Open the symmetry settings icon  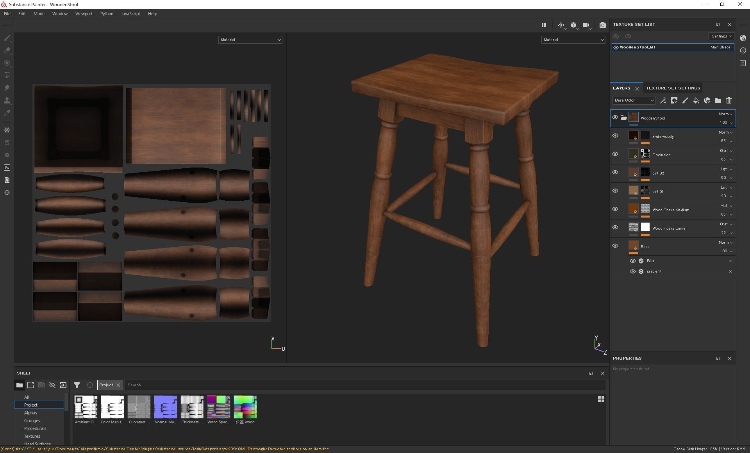click(561, 25)
